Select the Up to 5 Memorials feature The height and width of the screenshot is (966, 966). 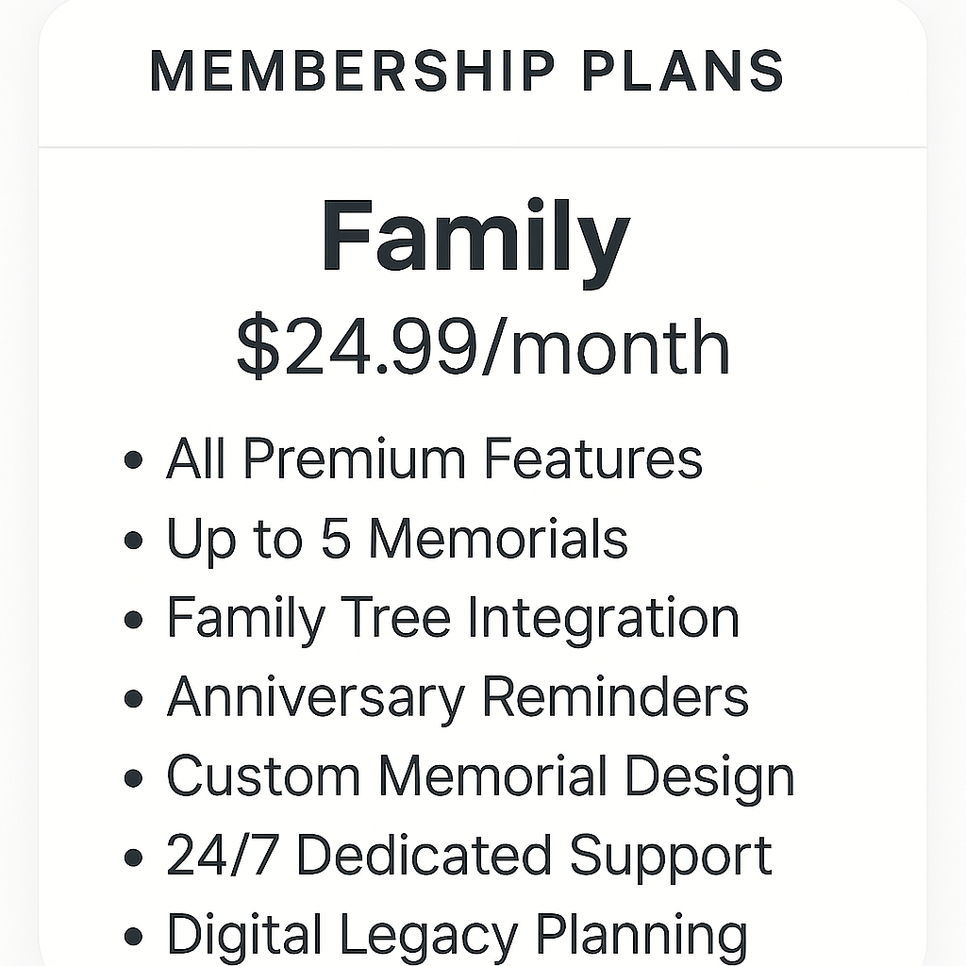click(396, 539)
